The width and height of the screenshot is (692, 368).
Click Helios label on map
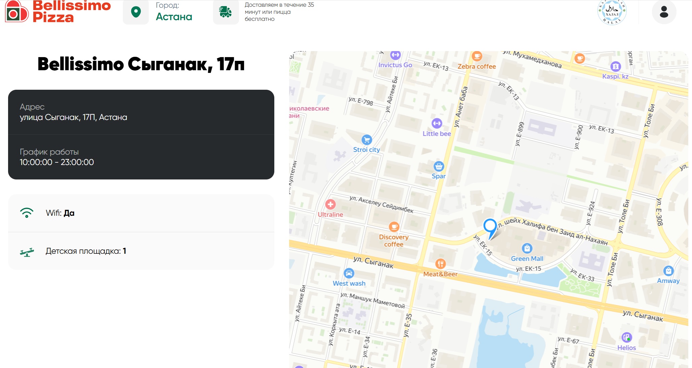point(627,347)
